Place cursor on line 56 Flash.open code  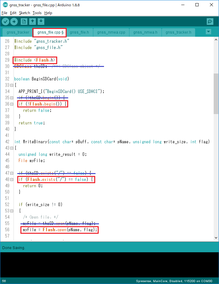tap(60, 230)
